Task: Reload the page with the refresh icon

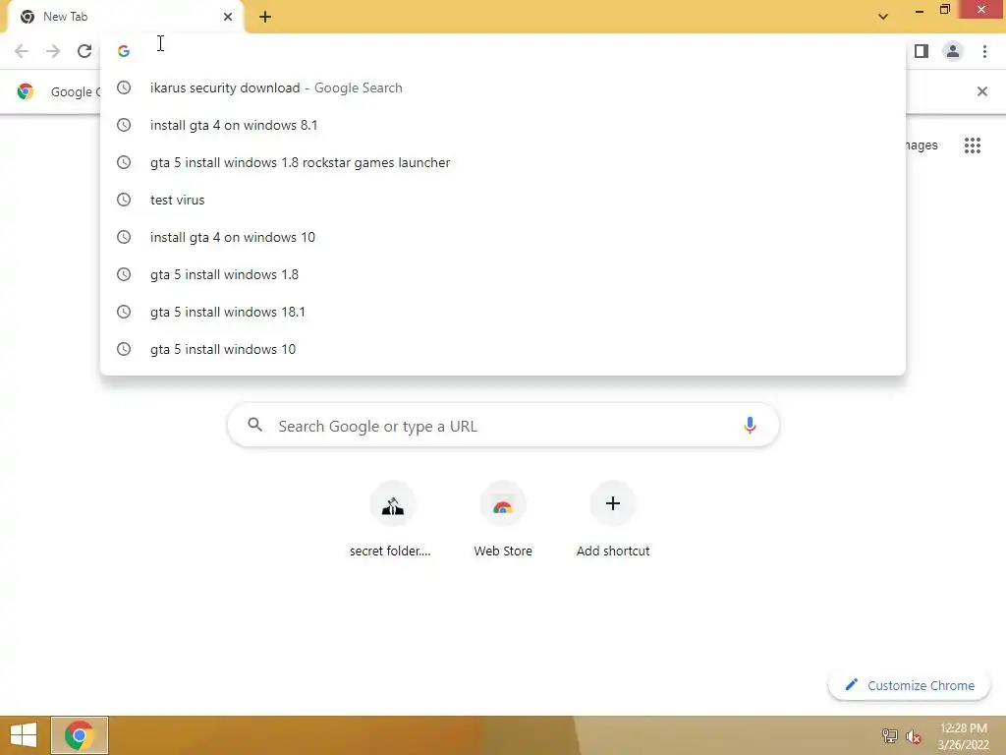Action: (84, 51)
